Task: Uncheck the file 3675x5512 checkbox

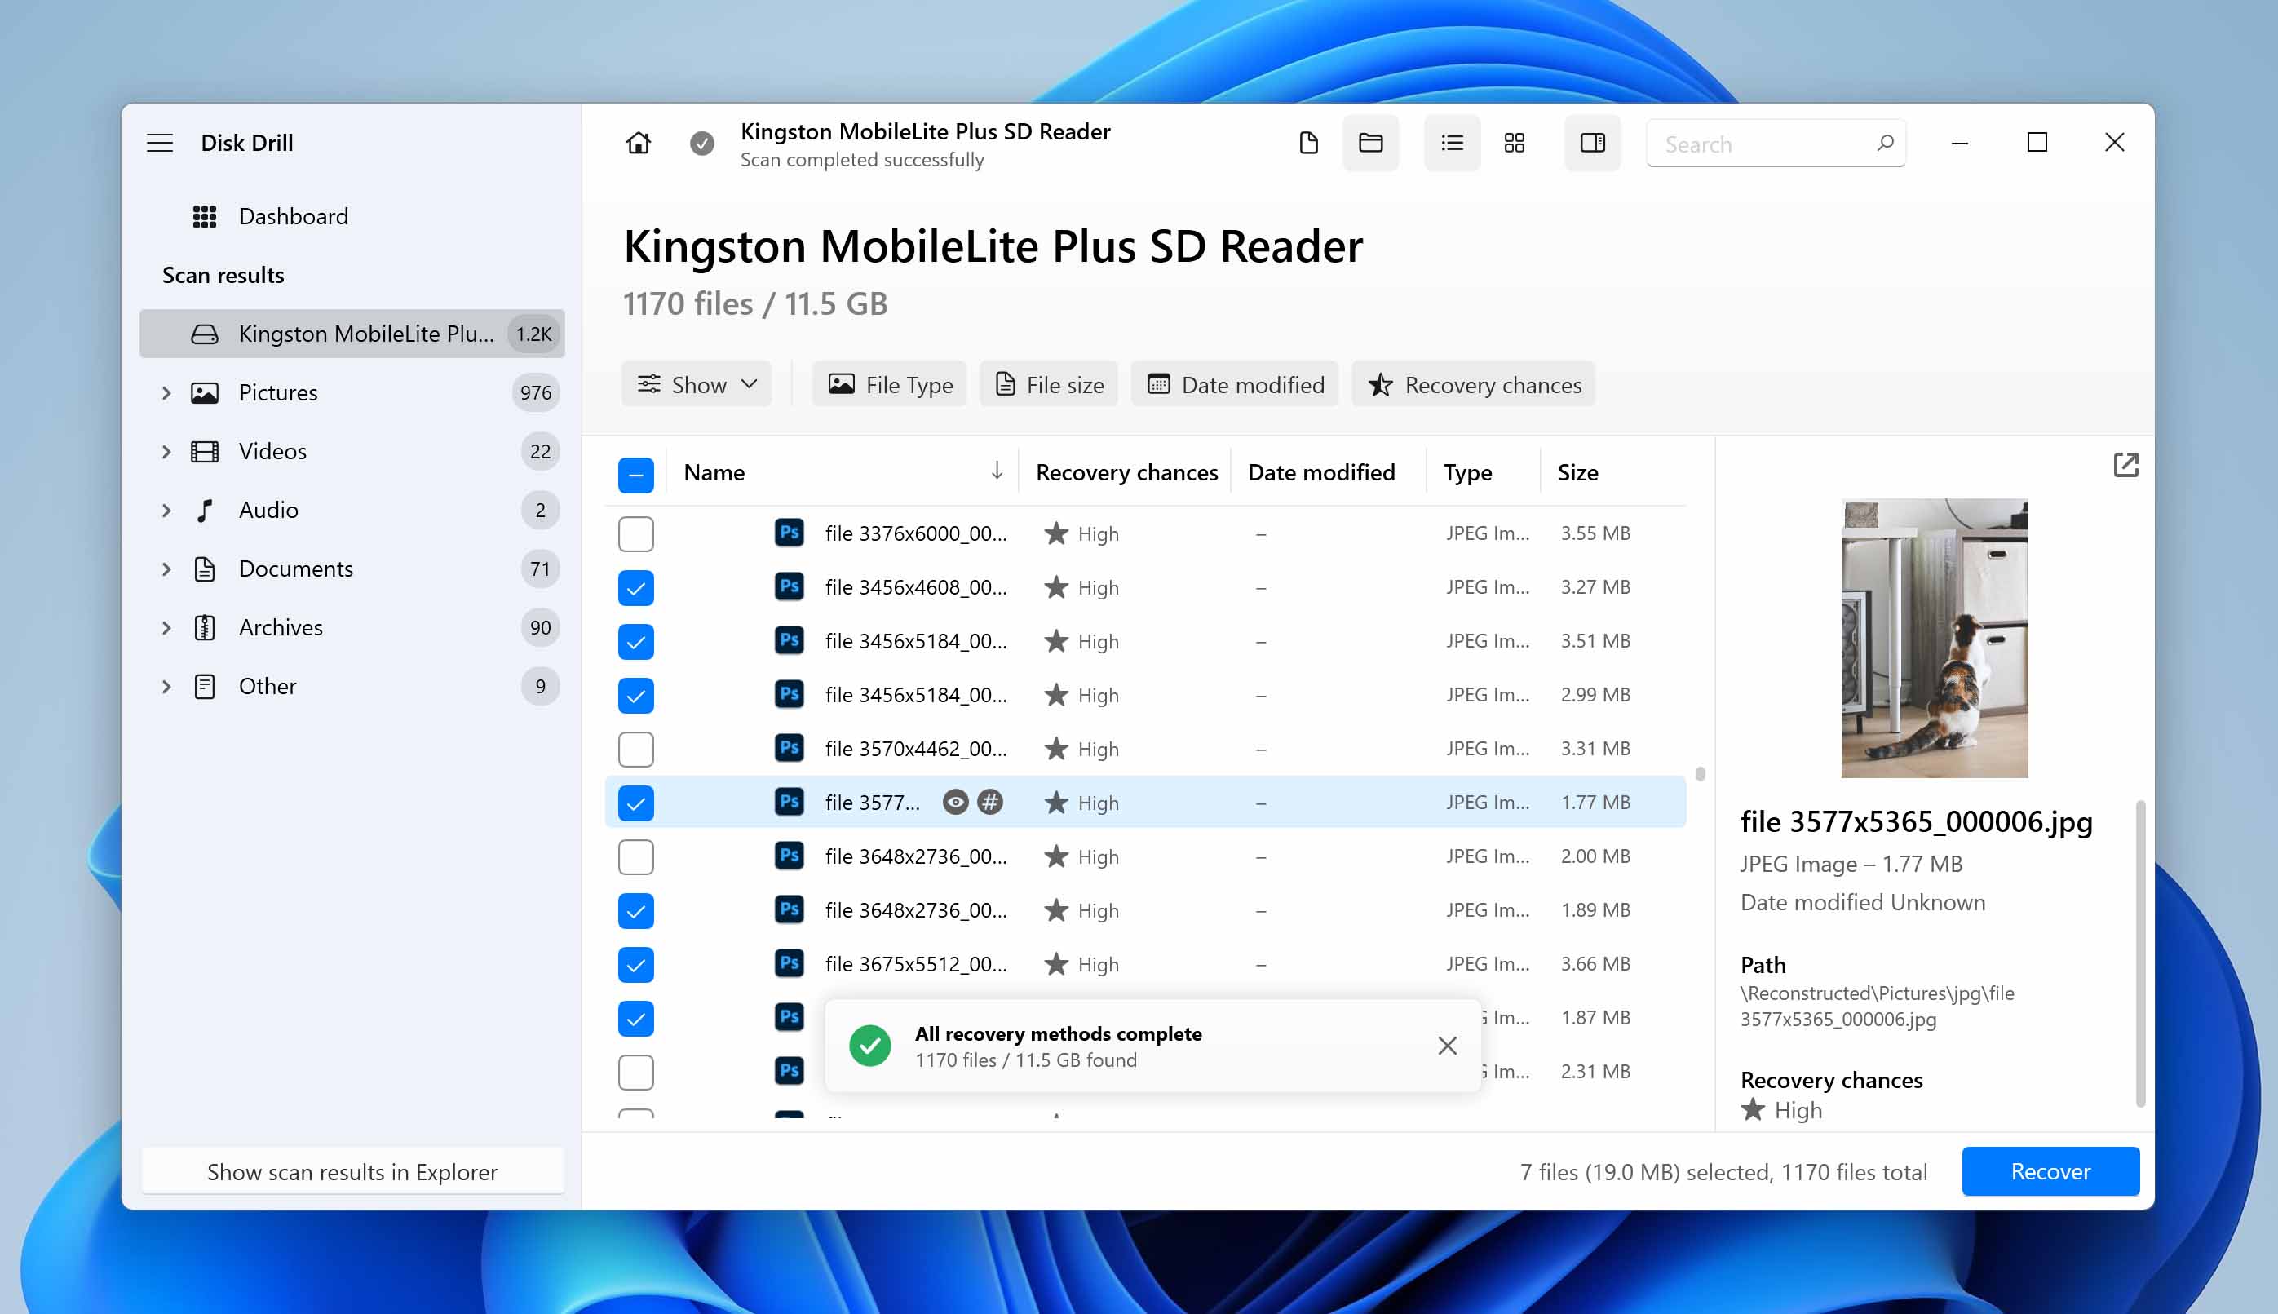Action: coord(636,964)
